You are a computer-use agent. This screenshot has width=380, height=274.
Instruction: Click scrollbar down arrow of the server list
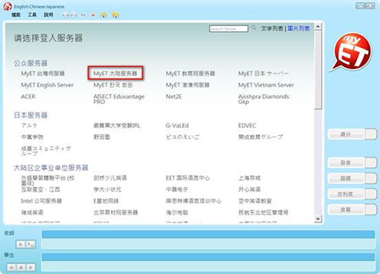tap(318, 219)
